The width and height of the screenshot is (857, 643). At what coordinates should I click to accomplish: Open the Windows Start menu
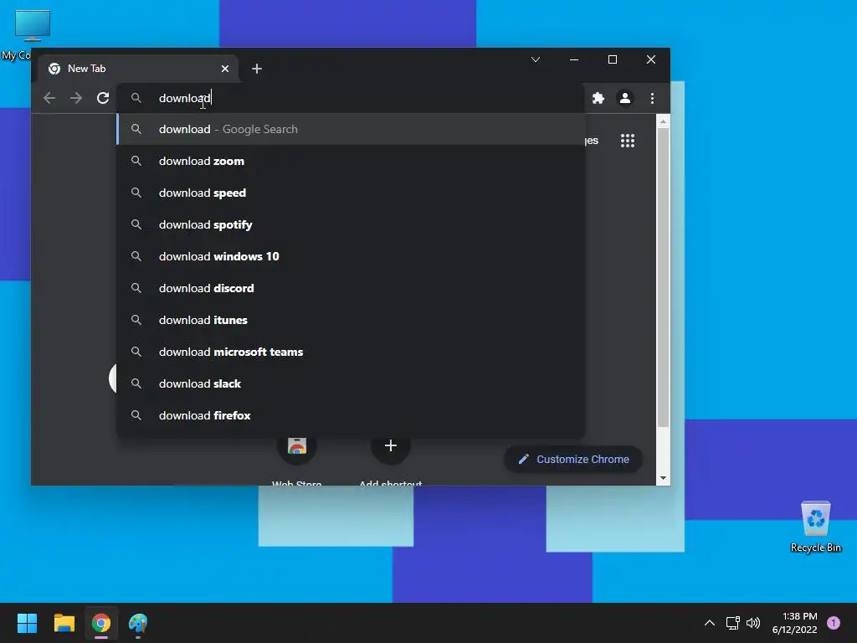(x=27, y=623)
